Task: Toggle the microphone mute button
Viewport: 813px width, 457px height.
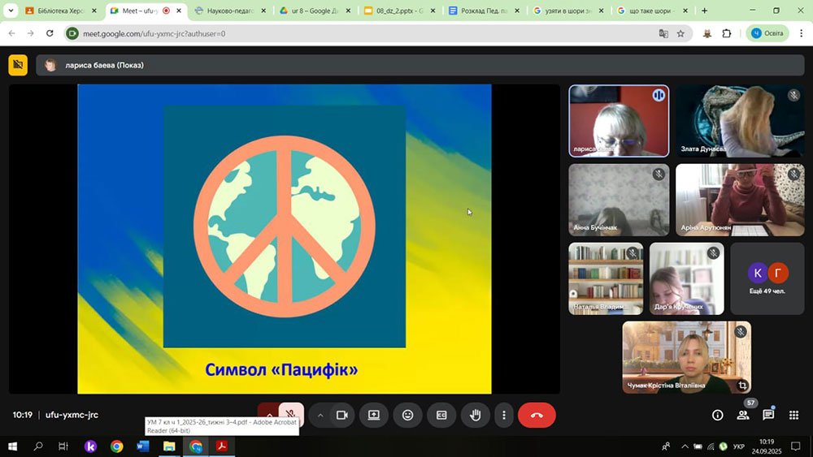Action: (291, 413)
